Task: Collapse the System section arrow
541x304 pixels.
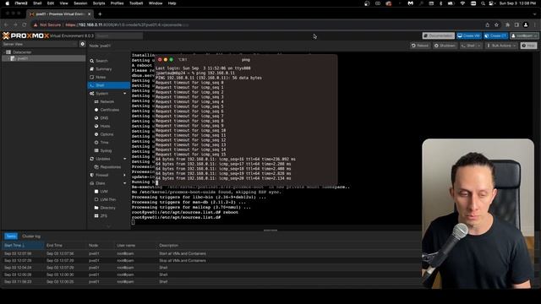Action: click(x=125, y=94)
